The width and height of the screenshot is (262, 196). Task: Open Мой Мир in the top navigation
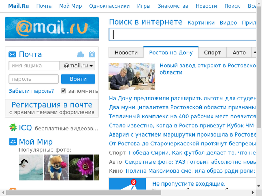tap(71, 6)
